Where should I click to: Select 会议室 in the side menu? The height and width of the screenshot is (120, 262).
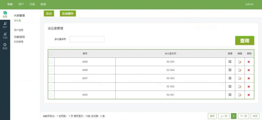pos(17,20)
